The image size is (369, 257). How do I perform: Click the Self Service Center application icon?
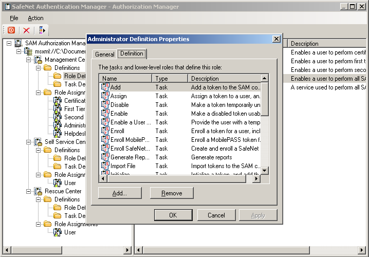pyautogui.click(x=38, y=142)
